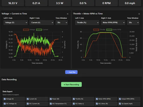Screen dimensions: 143x107
Task: Toggle the Current legend swatch
Action: (x=39, y=30)
